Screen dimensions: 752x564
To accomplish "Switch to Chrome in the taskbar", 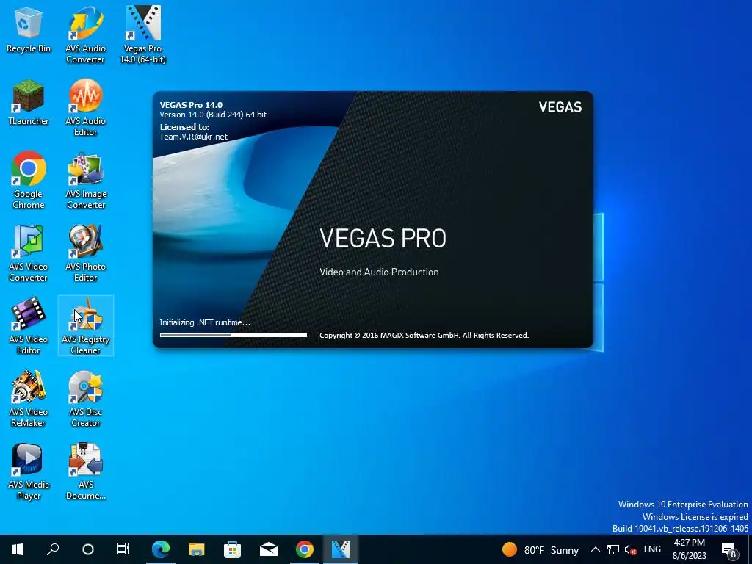I will (x=305, y=549).
